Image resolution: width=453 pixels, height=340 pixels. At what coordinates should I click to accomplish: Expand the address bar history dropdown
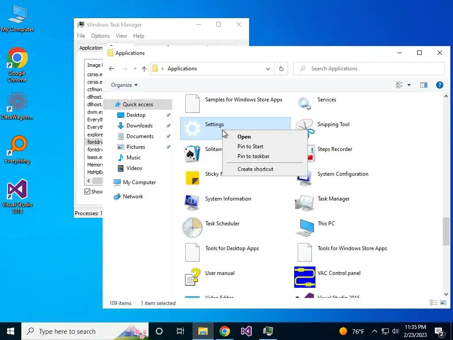[268, 69]
